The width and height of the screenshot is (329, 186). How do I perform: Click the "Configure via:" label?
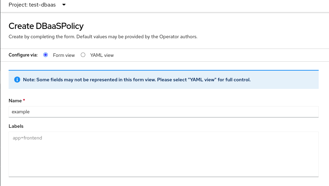tap(23, 55)
